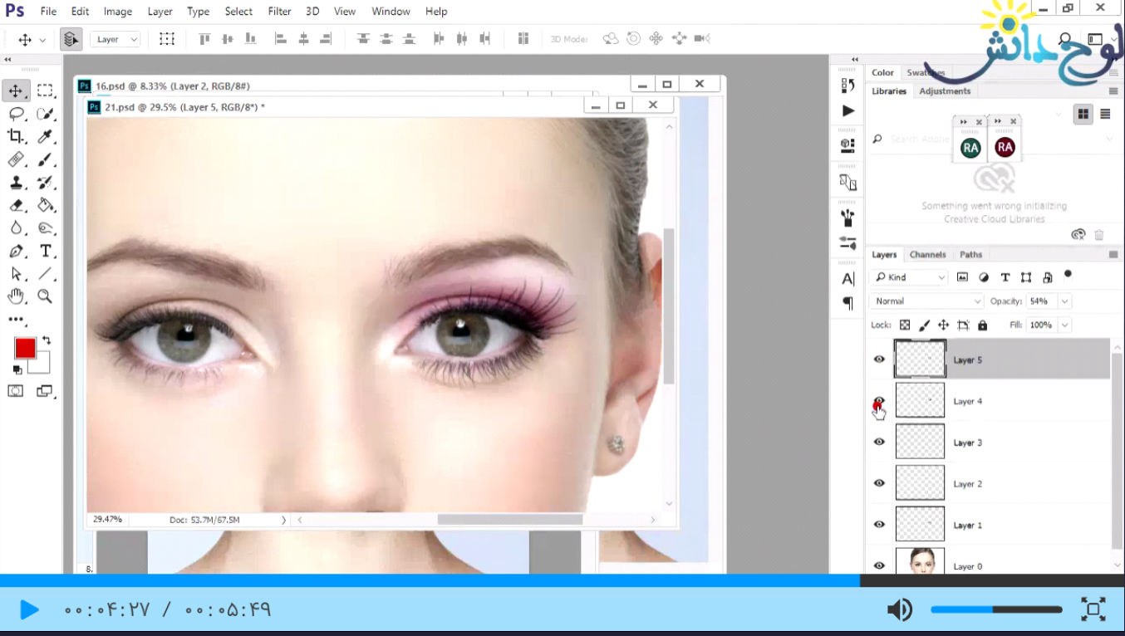Hide Layer 3 visibility eye
Screen dimensions: 1125x636
point(879,442)
